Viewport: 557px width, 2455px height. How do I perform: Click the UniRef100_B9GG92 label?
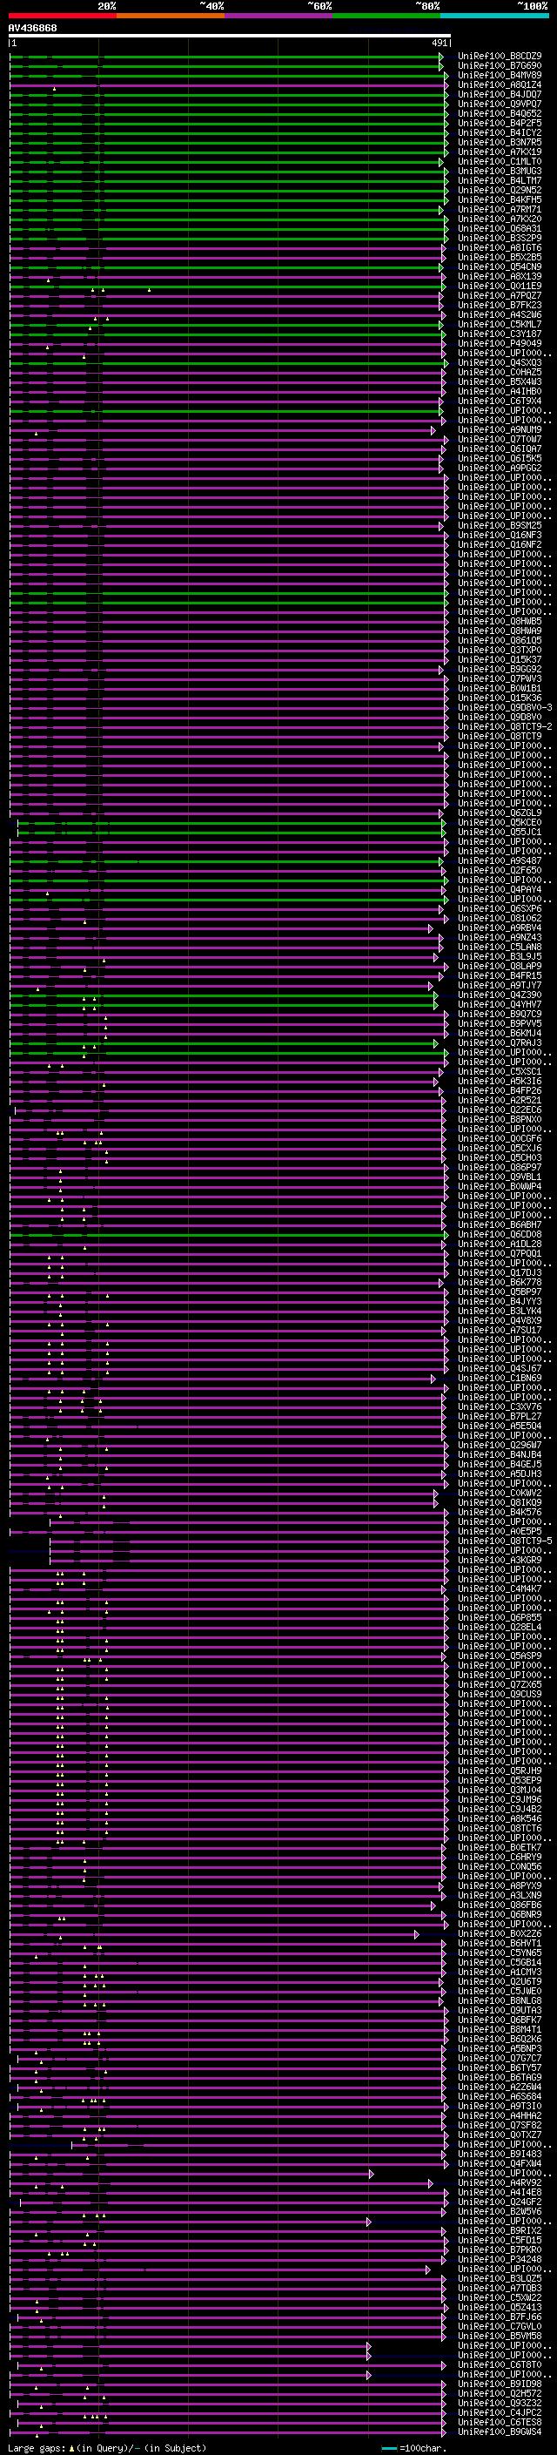tap(500, 669)
